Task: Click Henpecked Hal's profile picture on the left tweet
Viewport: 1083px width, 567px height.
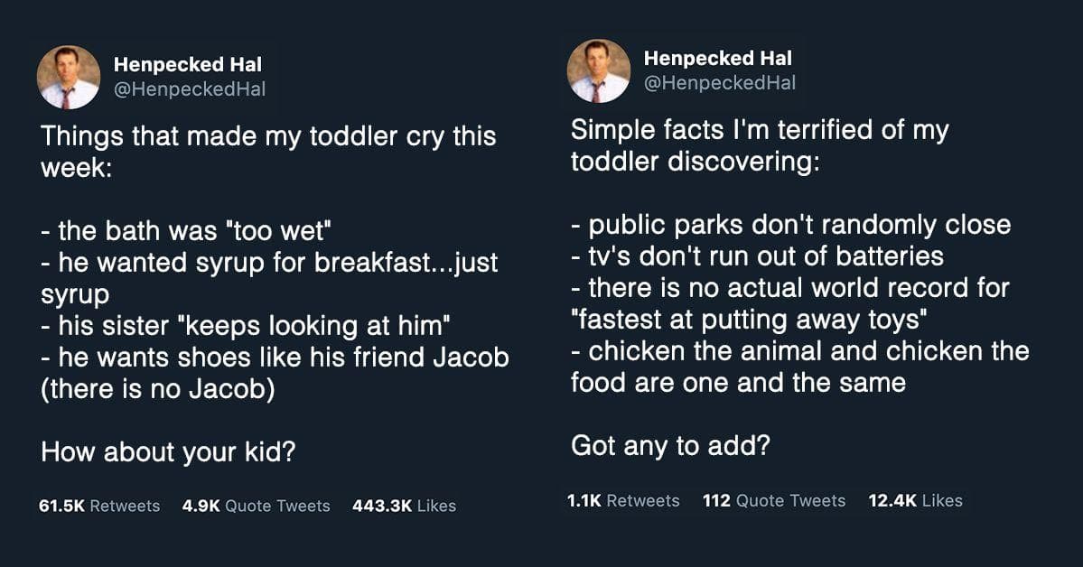Action: [70, 75]
